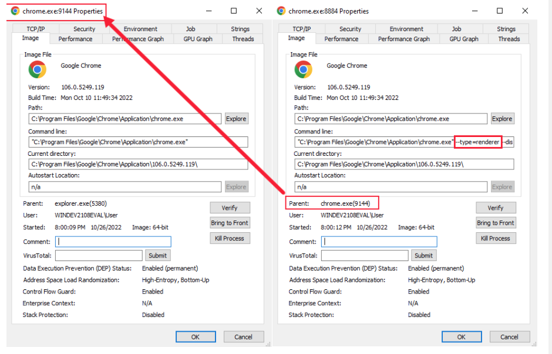Confirm with OK in chrome.exe:8884 window
Image resolution: width=552 pixels, height=354 pixels.
[462, 337]
